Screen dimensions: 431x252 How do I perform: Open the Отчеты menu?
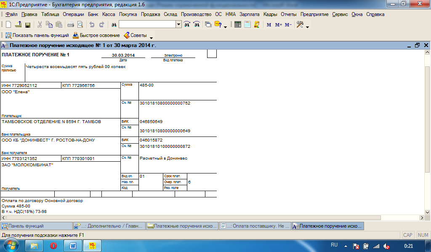click(289, 14)
